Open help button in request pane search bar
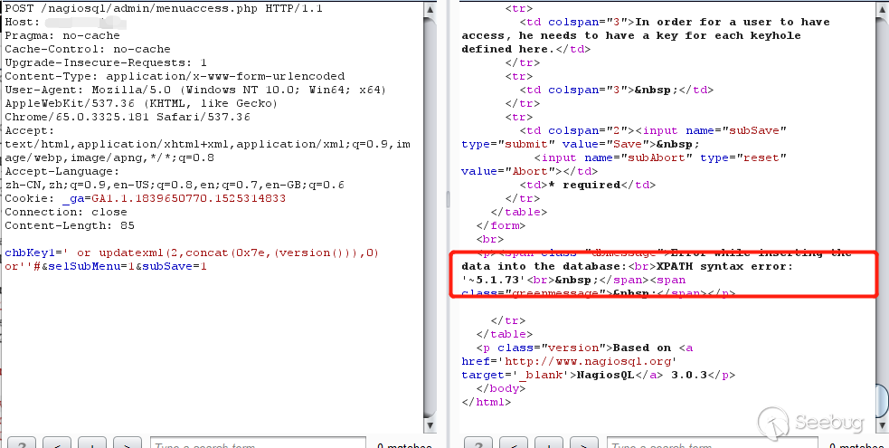This screenshot has width=889, height=448. pyautogui.click(x=22, y=443)
